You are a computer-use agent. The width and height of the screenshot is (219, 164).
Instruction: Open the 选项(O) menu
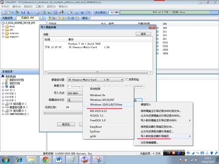tap(51, 7)
